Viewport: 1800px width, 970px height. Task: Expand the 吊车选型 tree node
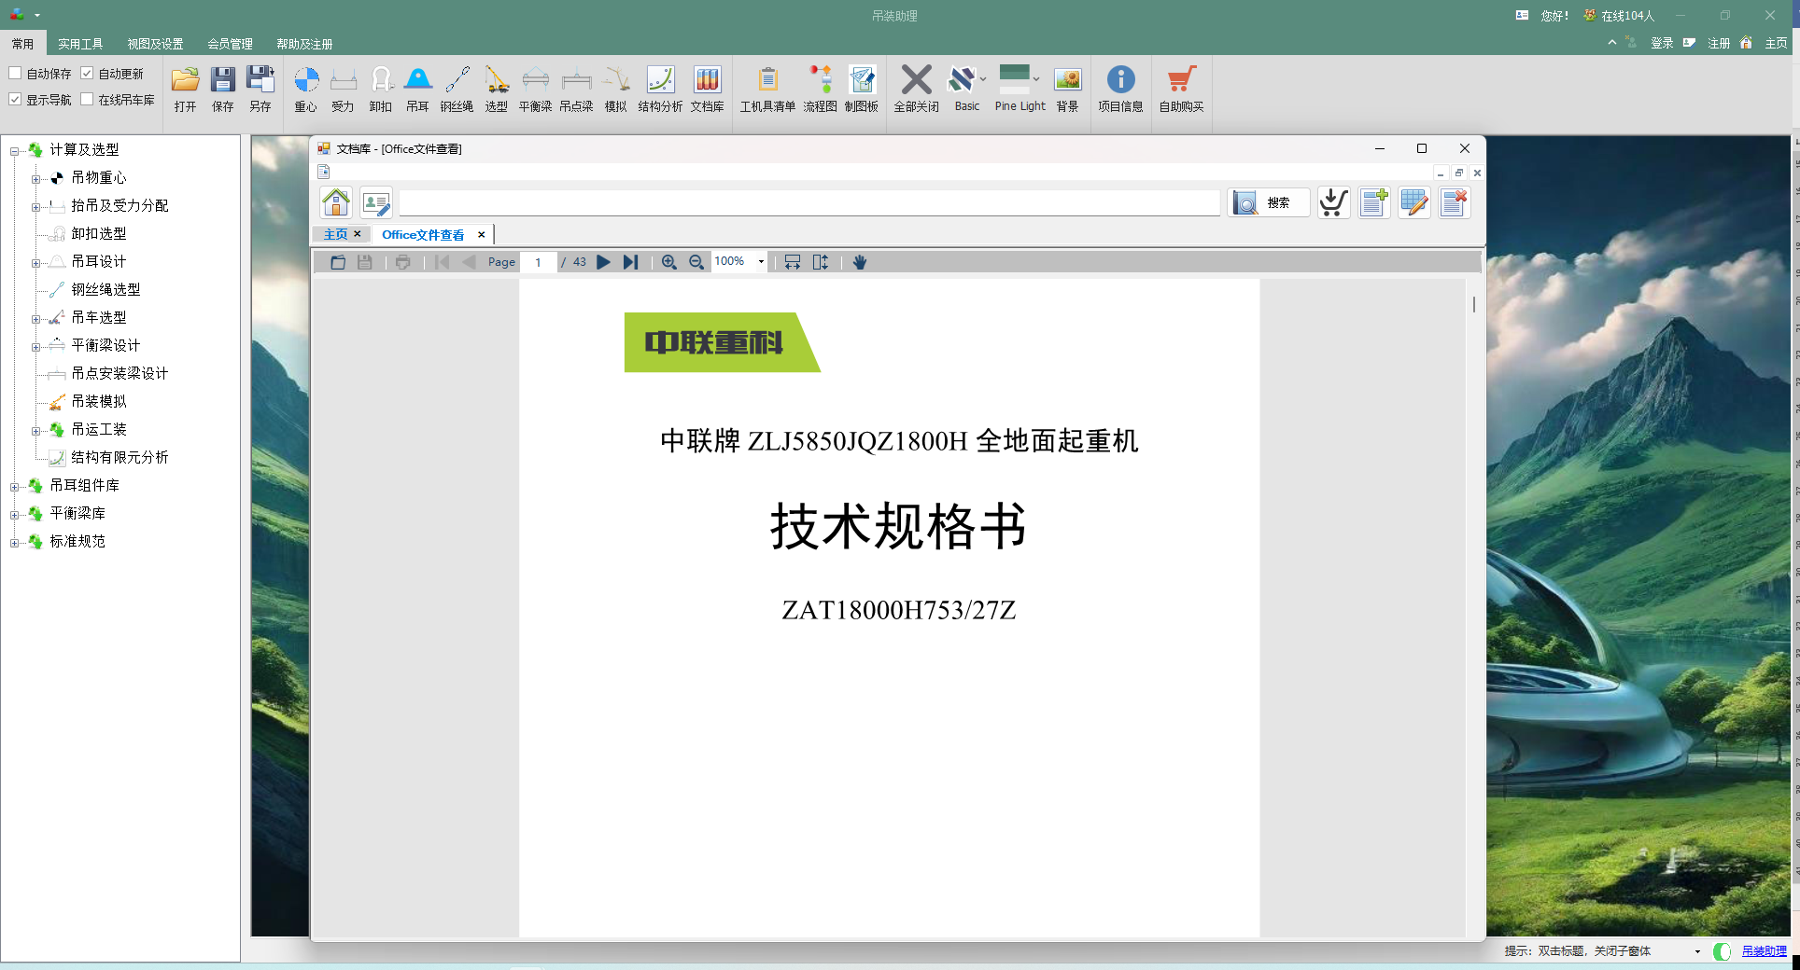[35, 319]
